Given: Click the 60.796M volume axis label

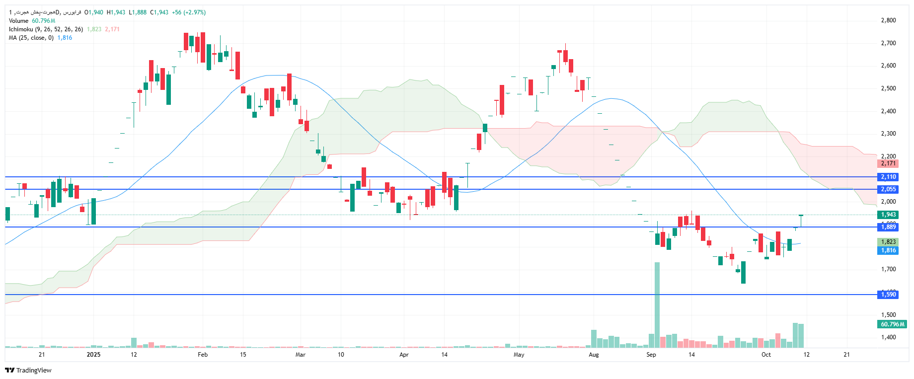Looking at the screenshot, I should pyautogui.click(x=892, y=324).
